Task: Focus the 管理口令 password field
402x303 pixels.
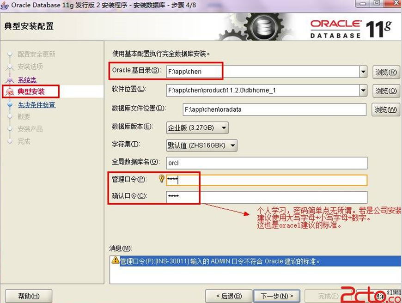Action: pos(267,180)
